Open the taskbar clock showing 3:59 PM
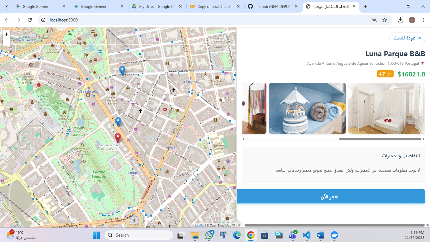The image size is (430, 242). [x=415, y=235]
